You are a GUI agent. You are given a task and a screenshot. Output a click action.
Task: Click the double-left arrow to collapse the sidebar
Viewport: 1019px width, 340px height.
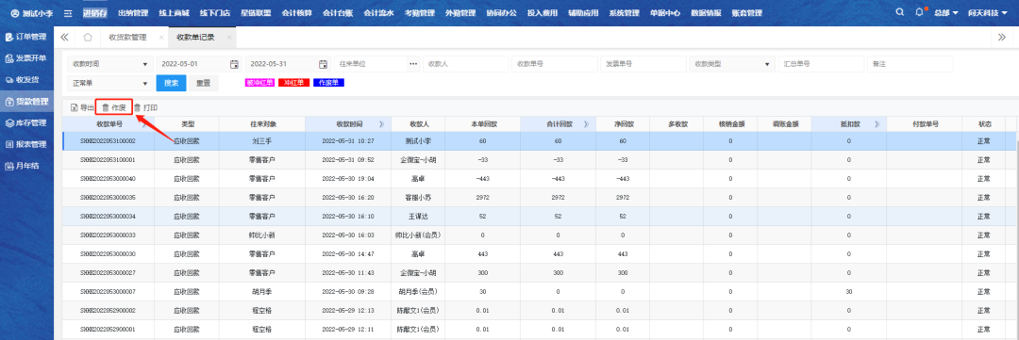click(64, 37)
